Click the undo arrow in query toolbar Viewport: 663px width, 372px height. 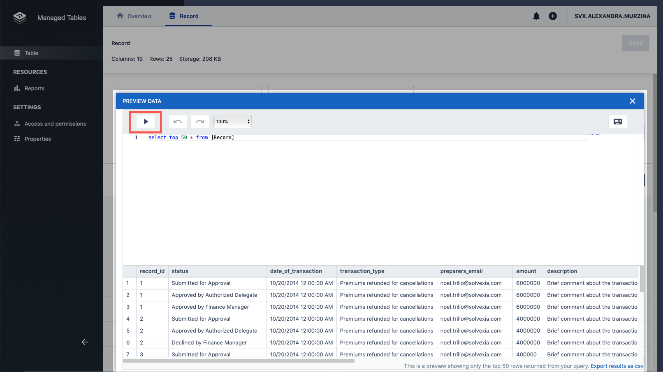[178, 122]
